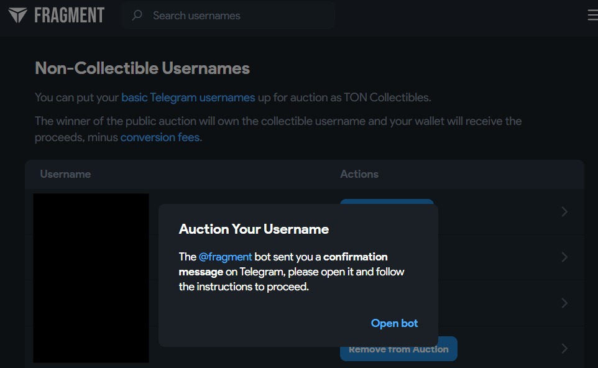Expand the first username row chevron
Image resolution: width=598 pixels, height=368 pixels.
coord(564,211)
